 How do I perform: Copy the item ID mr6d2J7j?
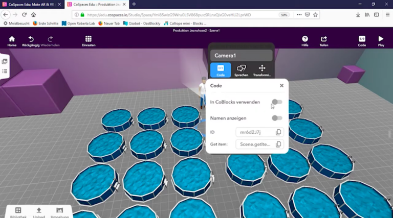click(278, 132)
